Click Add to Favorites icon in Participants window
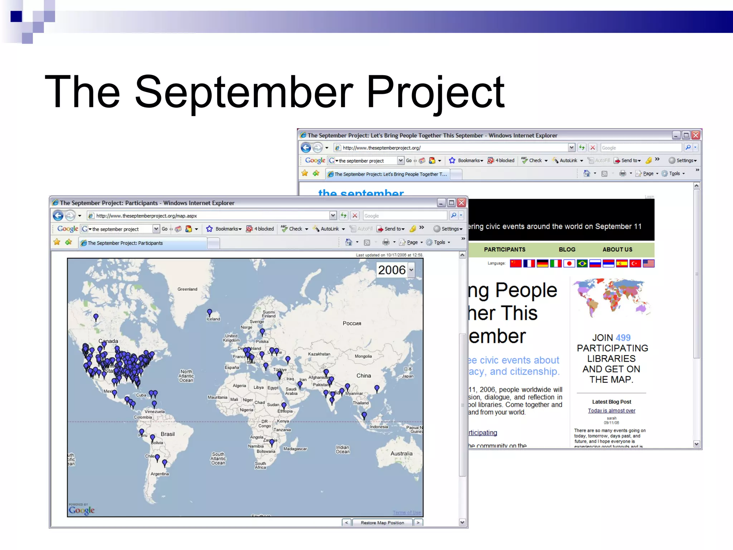Image resolution: width=733 pixels, height=550 pixels. tap(68, 242)
